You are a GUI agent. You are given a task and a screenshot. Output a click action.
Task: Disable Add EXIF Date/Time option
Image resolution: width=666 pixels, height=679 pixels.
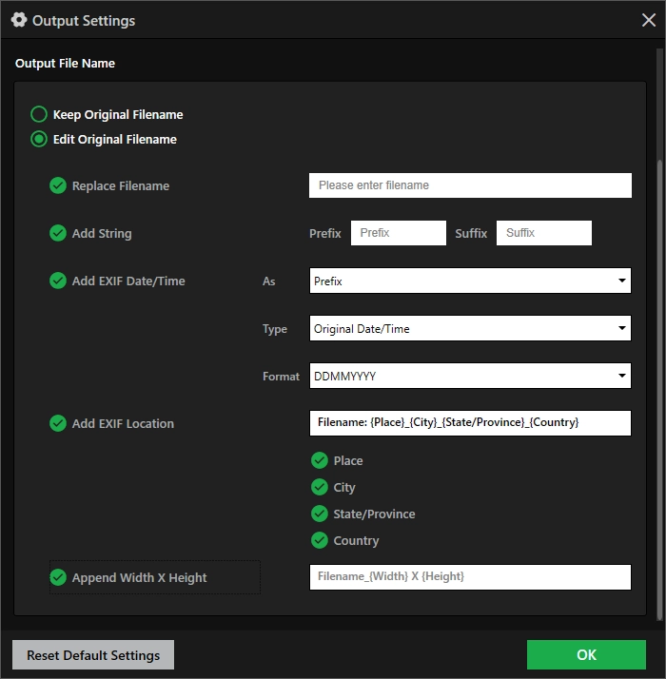pyautogui.click(x=58, y=281)
